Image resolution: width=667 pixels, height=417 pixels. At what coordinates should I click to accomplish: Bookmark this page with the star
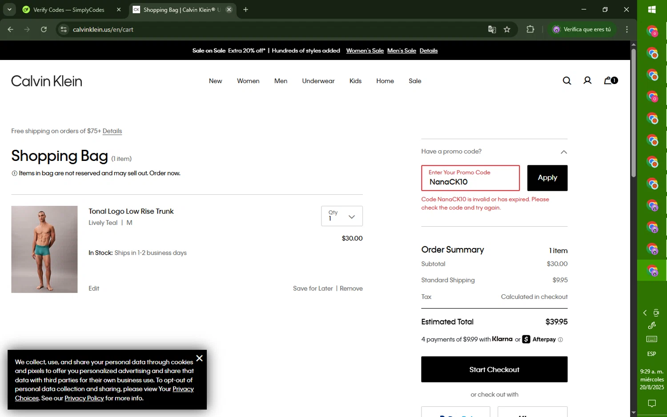(x=507, y=29)
